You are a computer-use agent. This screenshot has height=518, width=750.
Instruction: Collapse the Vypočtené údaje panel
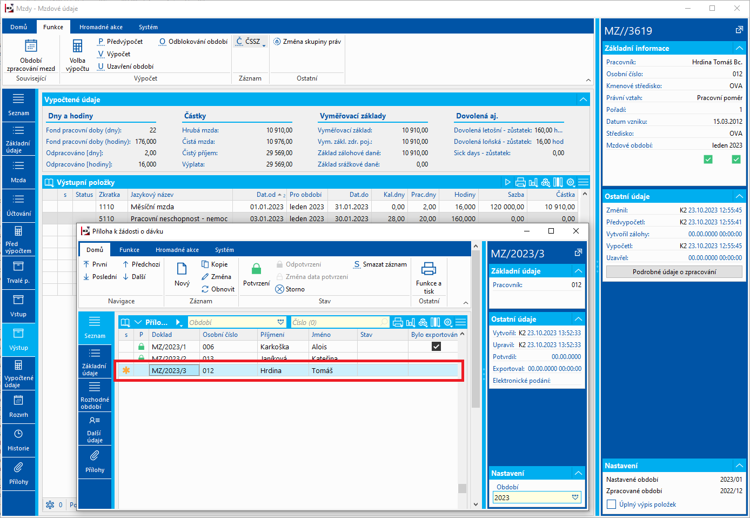coord(583,99)
